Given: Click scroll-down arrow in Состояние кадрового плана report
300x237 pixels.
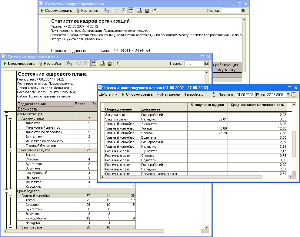Looking at the screenshot, I should 207,227.
